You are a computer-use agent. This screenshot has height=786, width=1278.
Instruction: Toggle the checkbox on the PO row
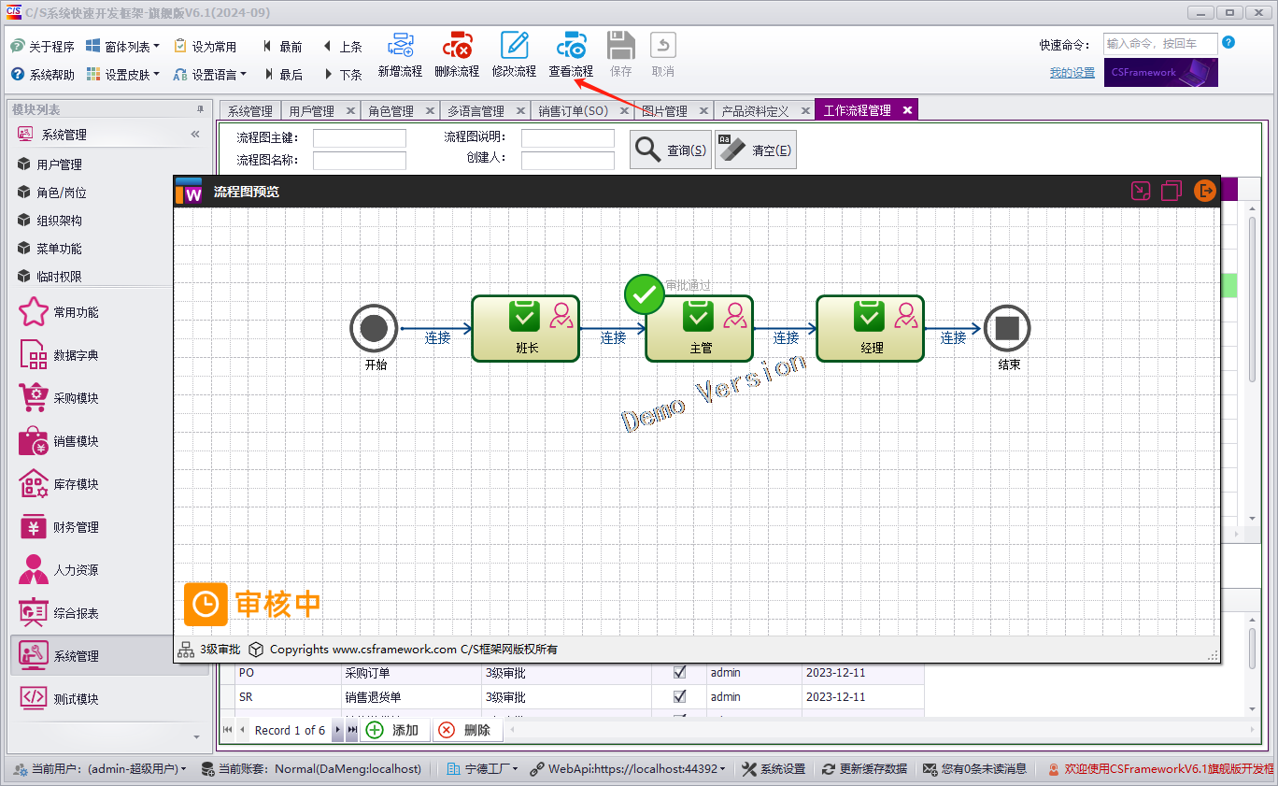pyautogui.click(x=681, y=672)
